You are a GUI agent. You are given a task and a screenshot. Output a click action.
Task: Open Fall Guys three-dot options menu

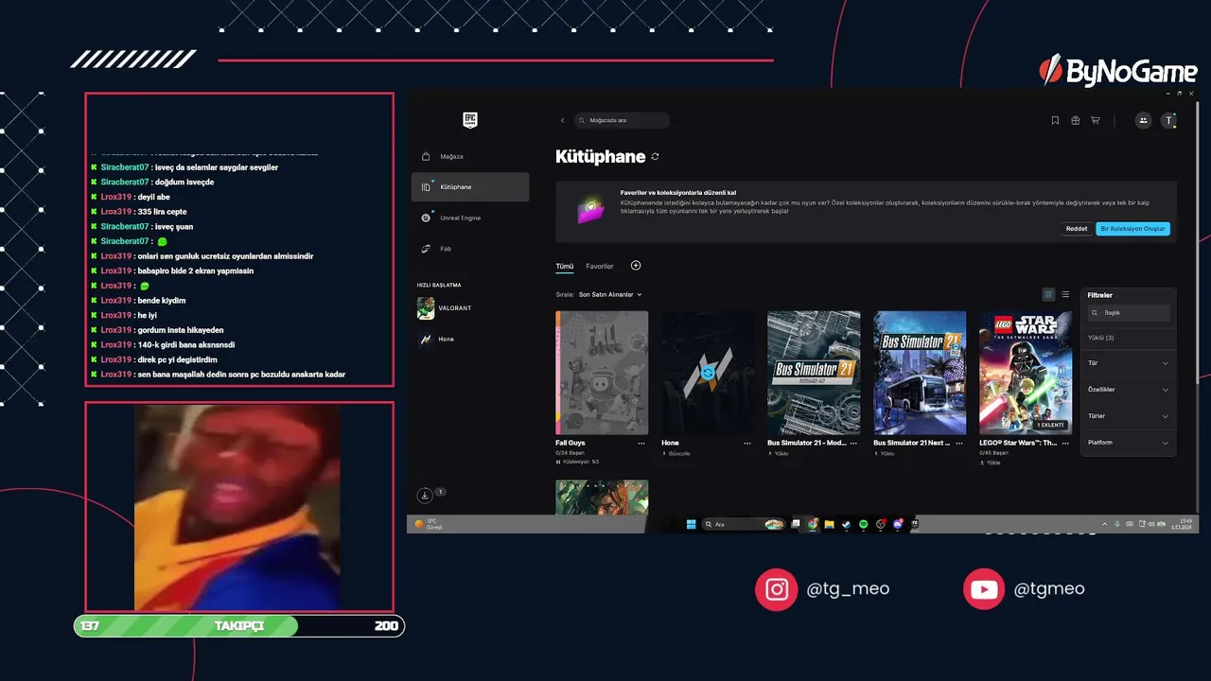(641, 443)
